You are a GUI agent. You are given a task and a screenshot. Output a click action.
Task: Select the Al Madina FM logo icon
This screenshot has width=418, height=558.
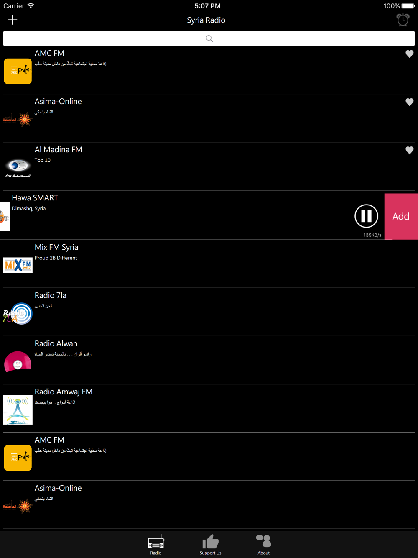click(x=18, y=168)
